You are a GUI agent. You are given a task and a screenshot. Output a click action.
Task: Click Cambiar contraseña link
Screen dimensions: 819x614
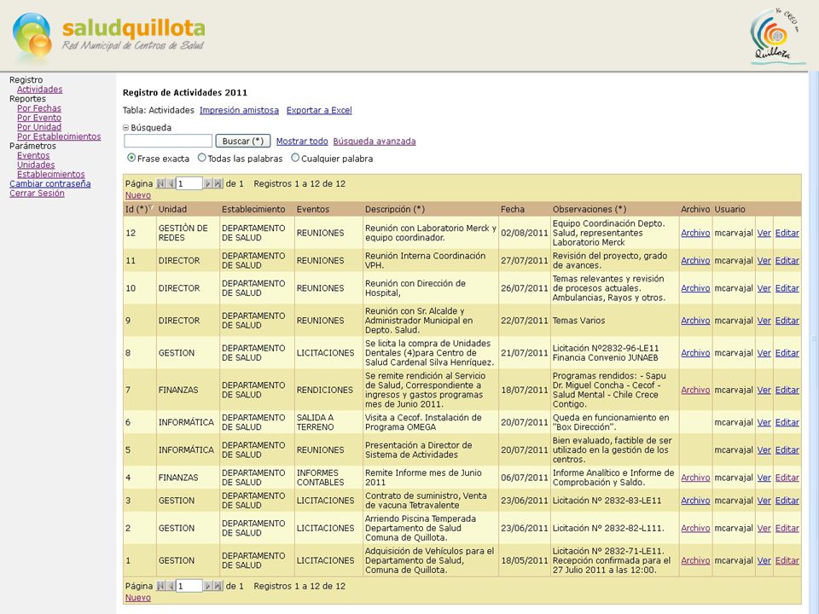pos(50,183)
